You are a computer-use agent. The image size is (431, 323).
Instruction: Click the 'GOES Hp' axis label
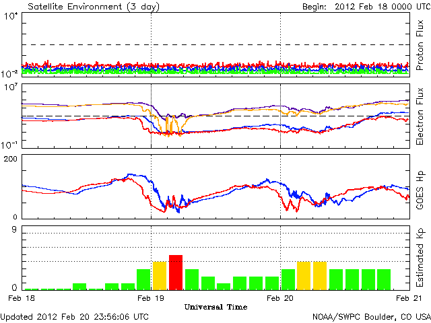pos(420,190)
